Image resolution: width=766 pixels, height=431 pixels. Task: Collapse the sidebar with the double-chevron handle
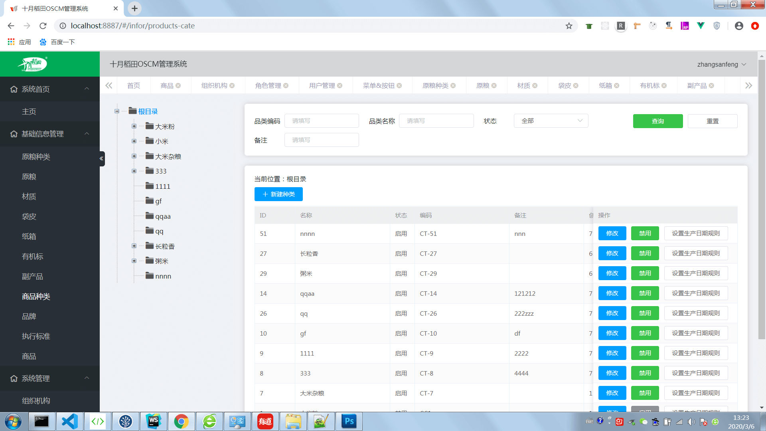[102, 158]
